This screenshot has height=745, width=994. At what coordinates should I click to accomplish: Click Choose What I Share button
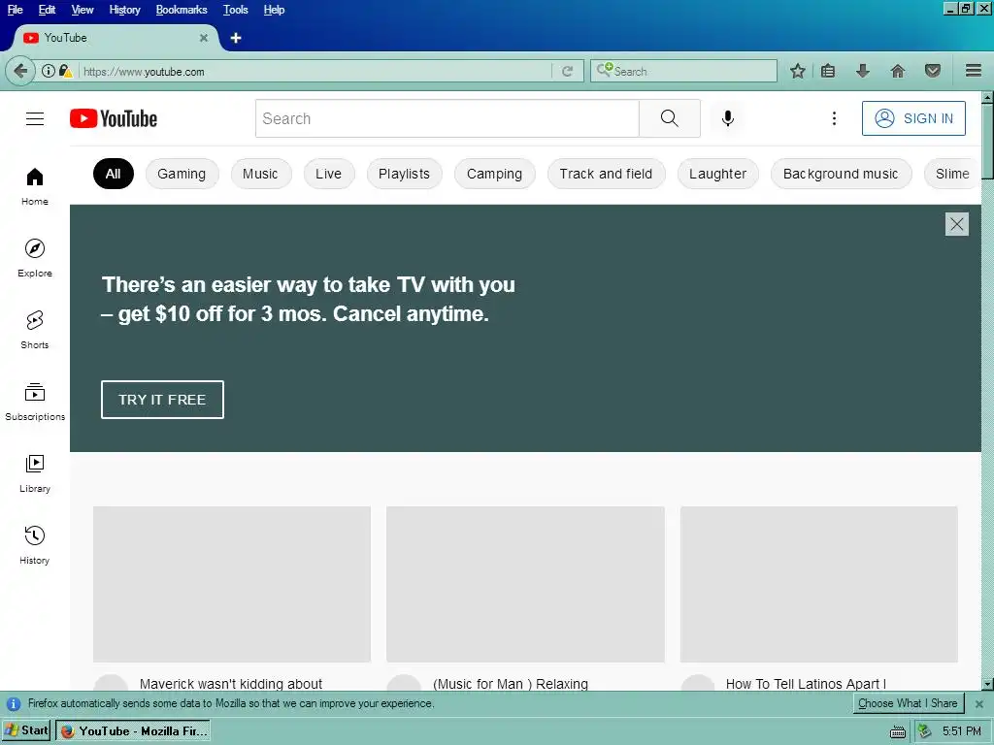click(908, 703)
